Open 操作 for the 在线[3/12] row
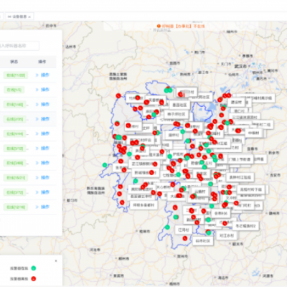The image size is (287, 287). tap(42, 149)
